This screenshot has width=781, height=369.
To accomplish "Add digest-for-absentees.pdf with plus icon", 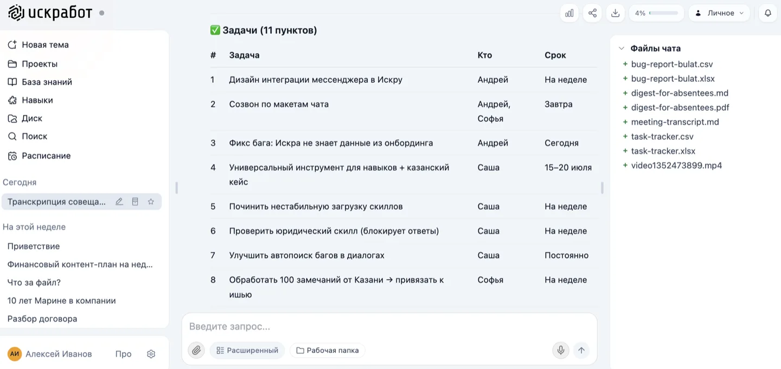I will coord(625,107).
